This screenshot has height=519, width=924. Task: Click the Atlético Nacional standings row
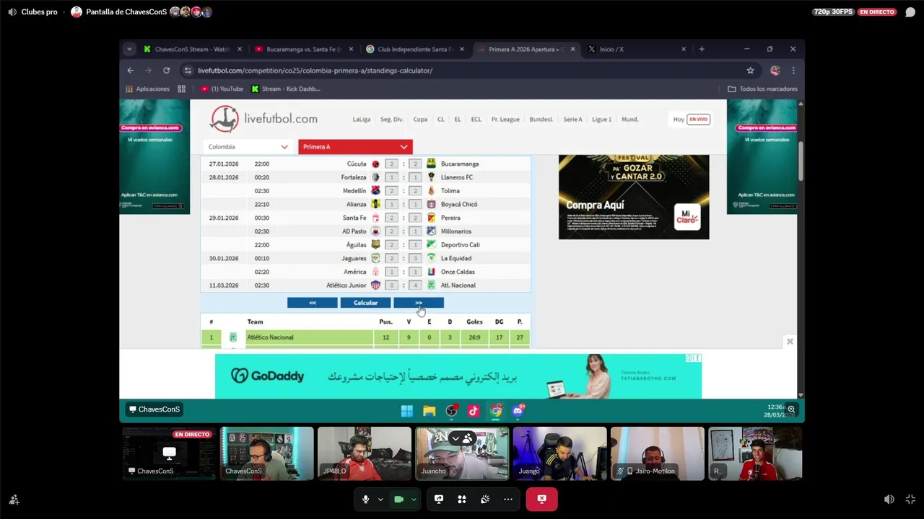click(365, 337)
